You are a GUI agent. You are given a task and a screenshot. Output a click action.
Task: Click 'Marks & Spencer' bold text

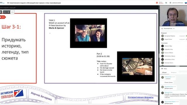pyautogui.click(x=56, y=28)
